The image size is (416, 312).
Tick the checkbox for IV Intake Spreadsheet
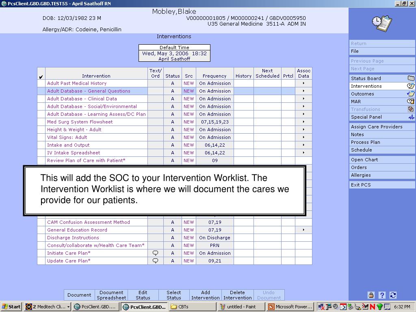tap(41, 153)
